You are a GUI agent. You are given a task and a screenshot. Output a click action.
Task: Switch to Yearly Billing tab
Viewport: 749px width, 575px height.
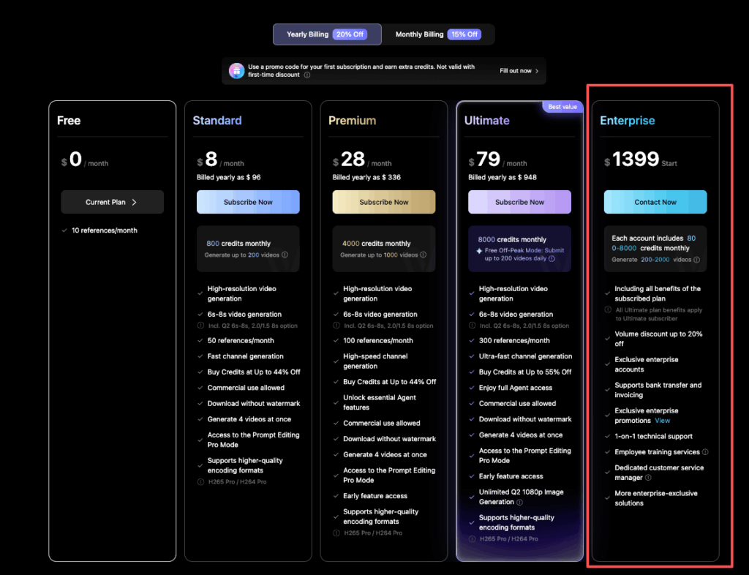tap(327, 34)
